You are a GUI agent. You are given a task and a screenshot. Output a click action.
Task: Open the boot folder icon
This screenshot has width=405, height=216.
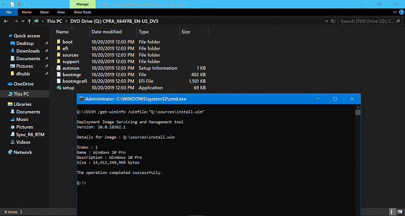59,42
